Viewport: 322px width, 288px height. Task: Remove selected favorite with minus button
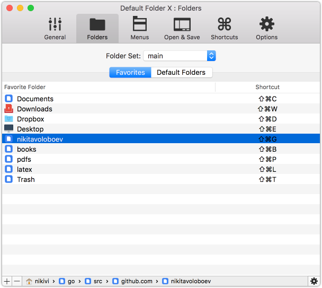[17, 281]
